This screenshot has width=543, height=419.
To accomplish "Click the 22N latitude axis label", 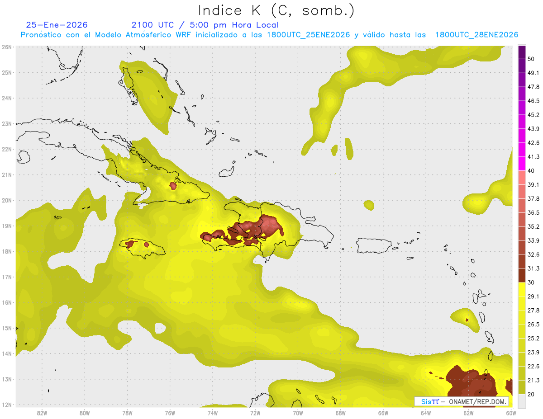I will click(7, 149).
